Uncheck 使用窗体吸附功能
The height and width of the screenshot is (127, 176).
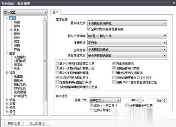[x=114, y=68]
